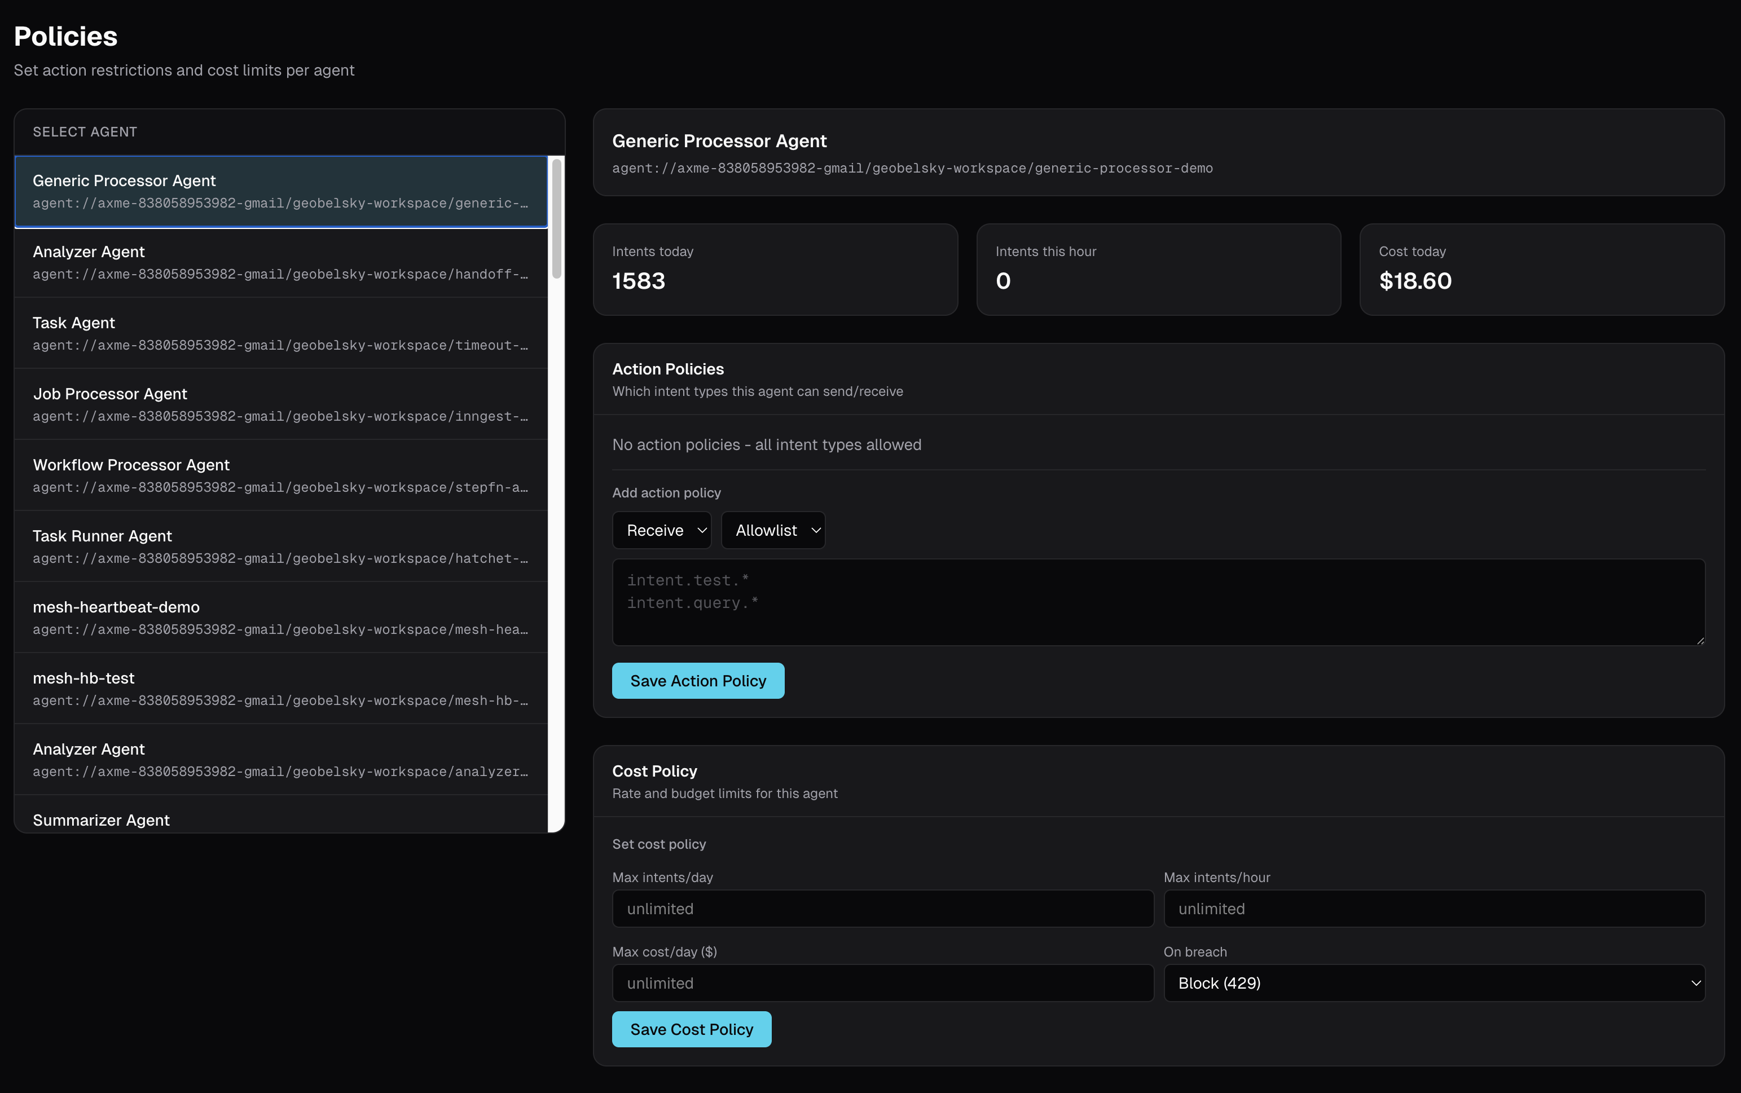Screen dimensions: 1741x1093
Task: Click the Max intents/hour field
Action: pyautogui.click(x=1434, y=909)
